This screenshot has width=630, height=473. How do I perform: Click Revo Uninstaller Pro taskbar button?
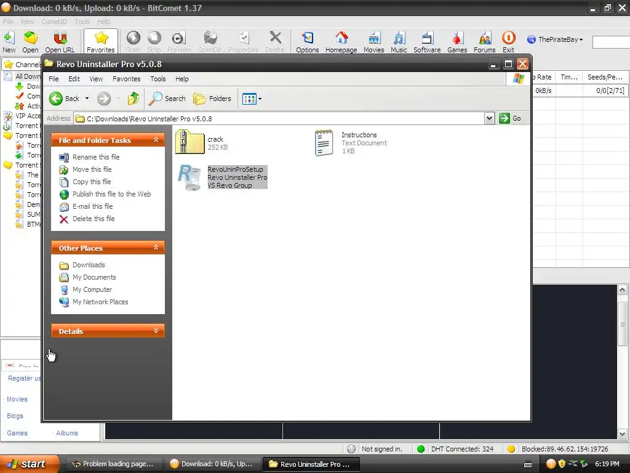coord(310,464)
